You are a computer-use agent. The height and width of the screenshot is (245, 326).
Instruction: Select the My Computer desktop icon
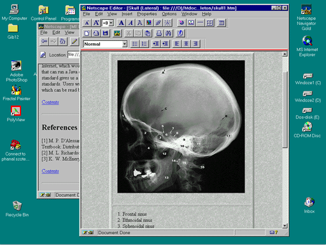click(15, 12)
